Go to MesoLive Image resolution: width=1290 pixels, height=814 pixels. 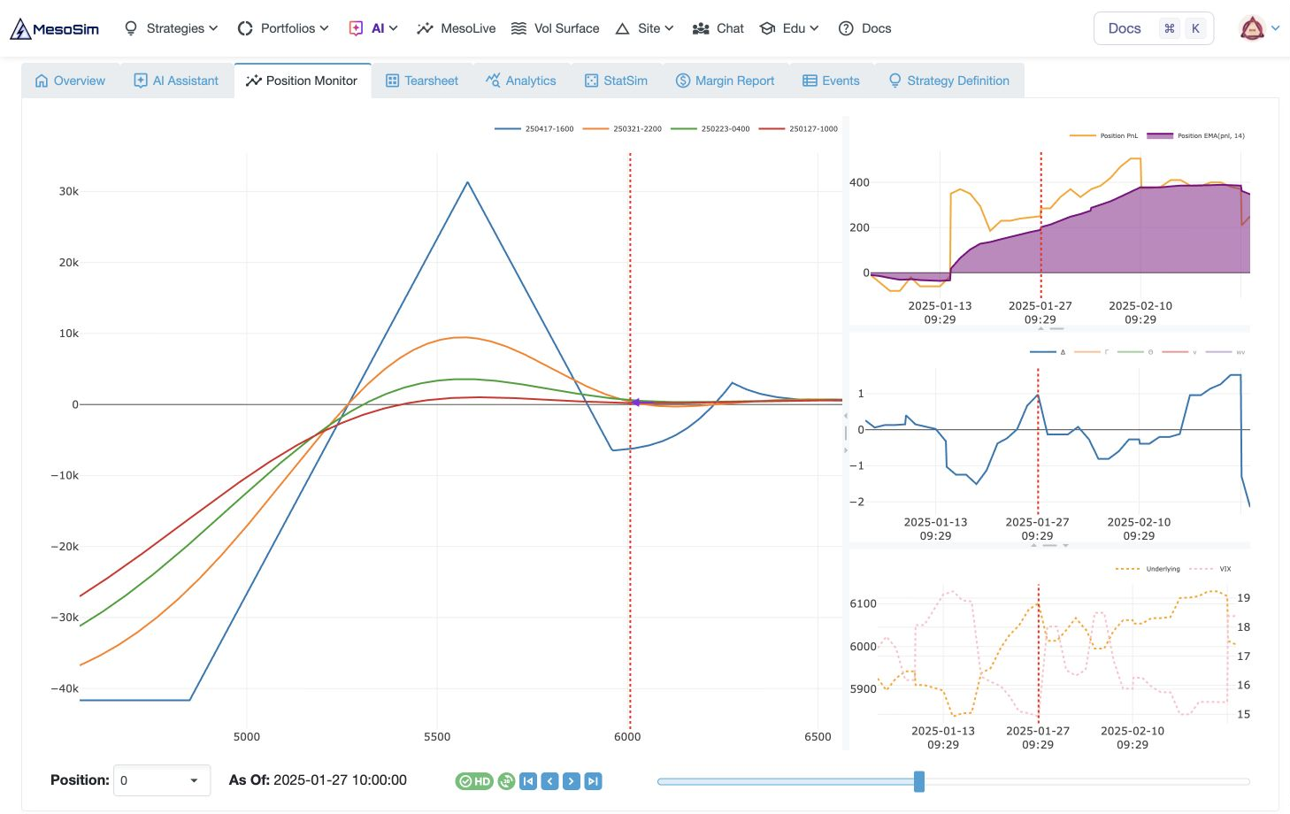point(457,28)
